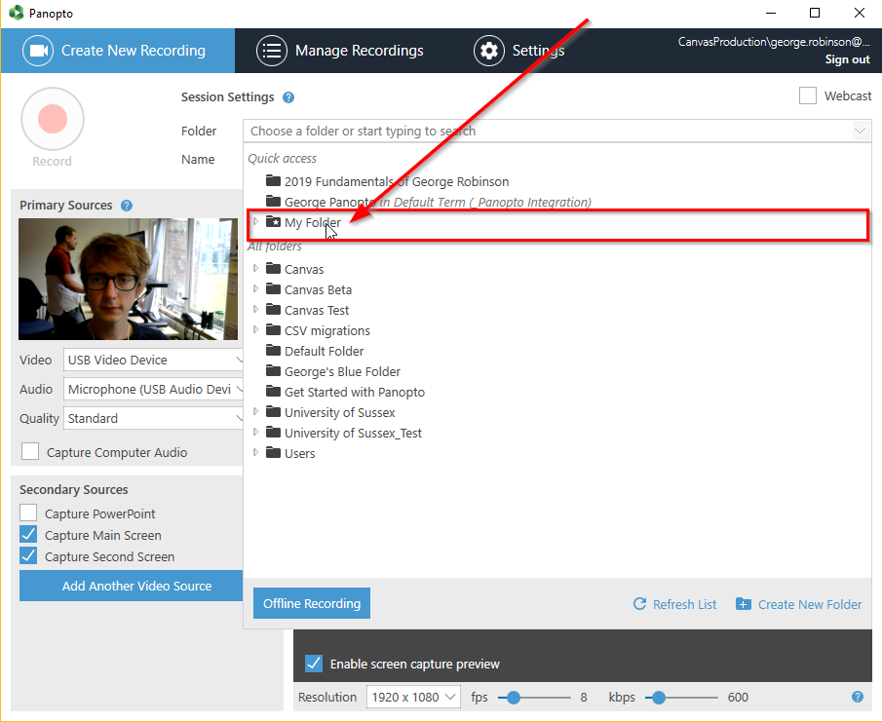This screenshot has height=722, width=882.
Task: Click the help icon beside kbps slider
Action: [x=858, y=698]
